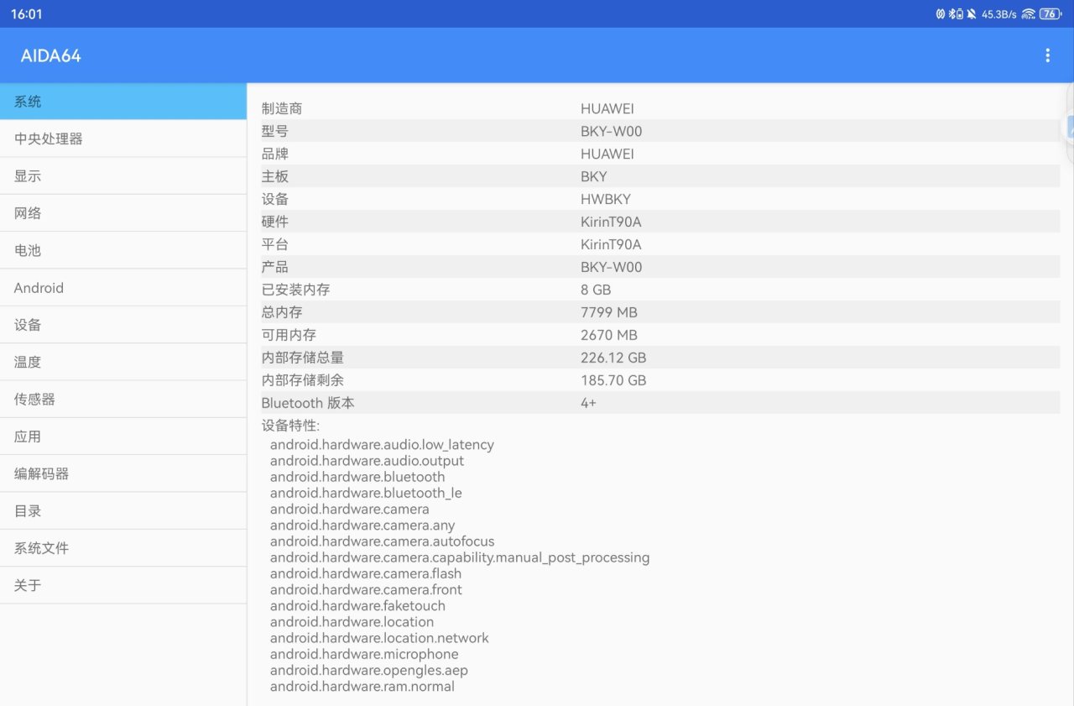Click android.hardware.camera.front entry
This screenshot has width=1074, height=706.
[366, 589]
